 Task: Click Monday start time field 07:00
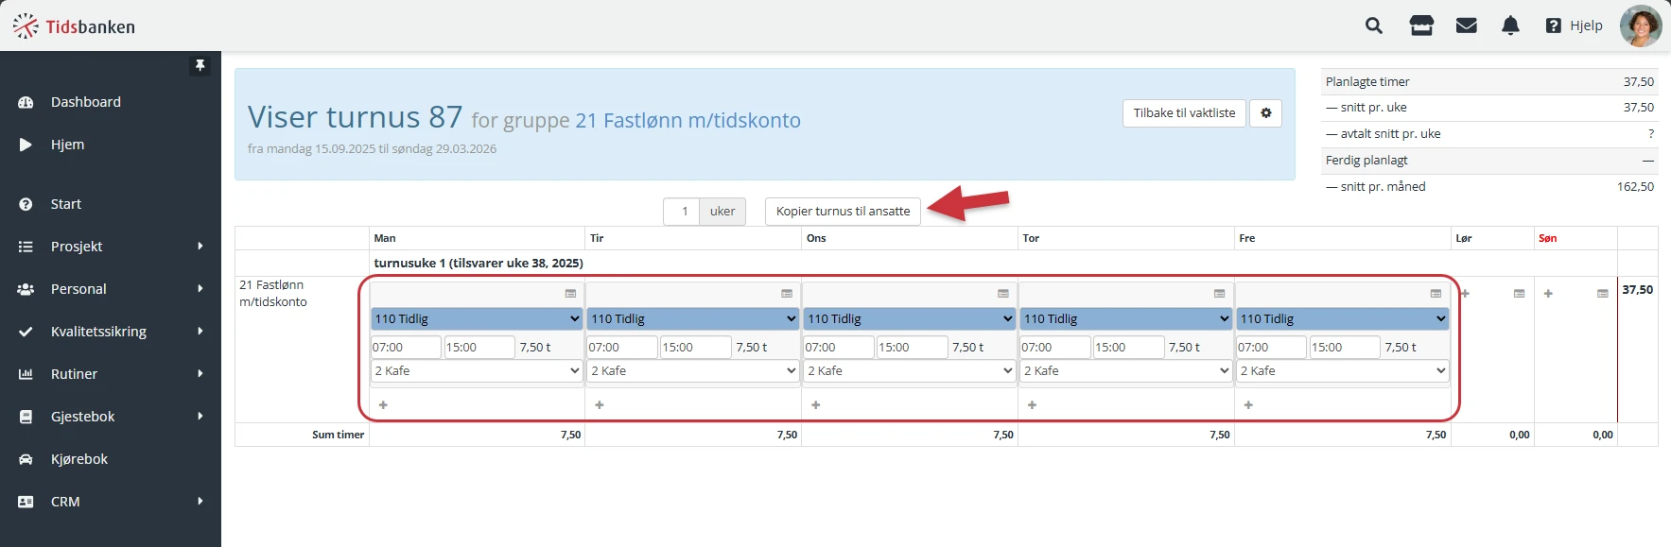[x=406, y=348]
